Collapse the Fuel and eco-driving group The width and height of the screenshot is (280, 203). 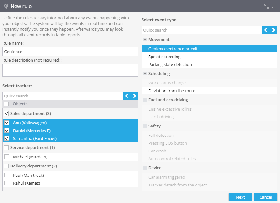[x=145, y=100]
